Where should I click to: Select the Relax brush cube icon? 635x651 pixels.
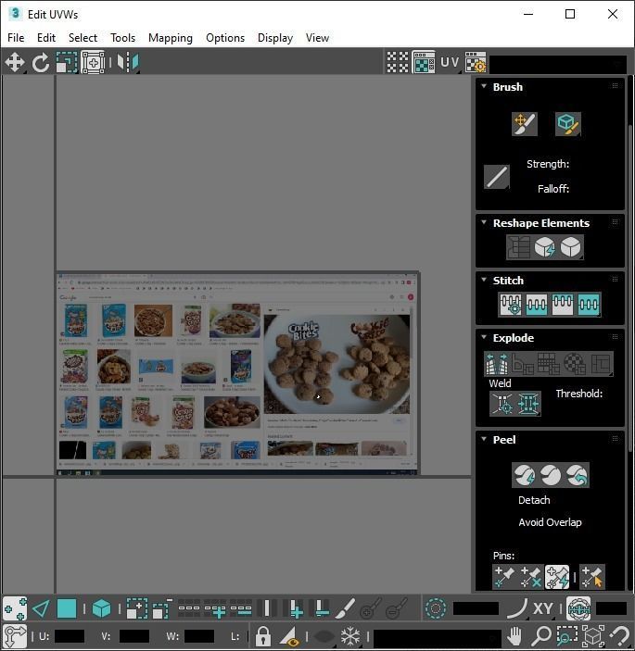click(567, 124)
